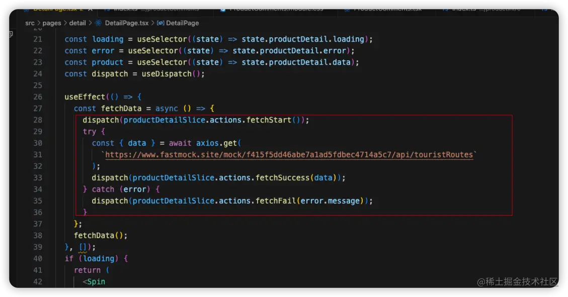Click 'fetchFail' on line 35
Viewport: 568px width, 297px height.
pyautogui.click(x=276, y=201)
